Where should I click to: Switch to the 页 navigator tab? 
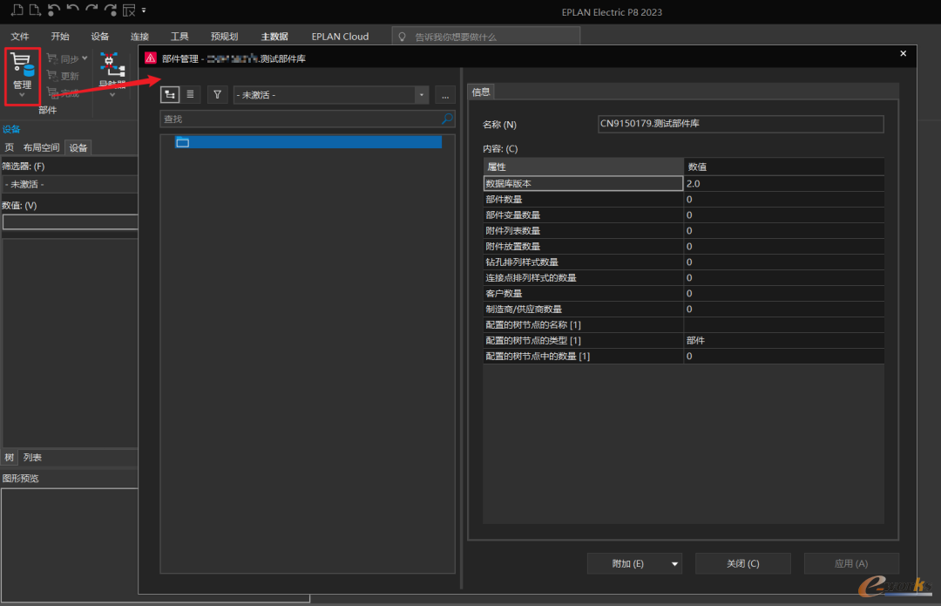pos(9,147)
